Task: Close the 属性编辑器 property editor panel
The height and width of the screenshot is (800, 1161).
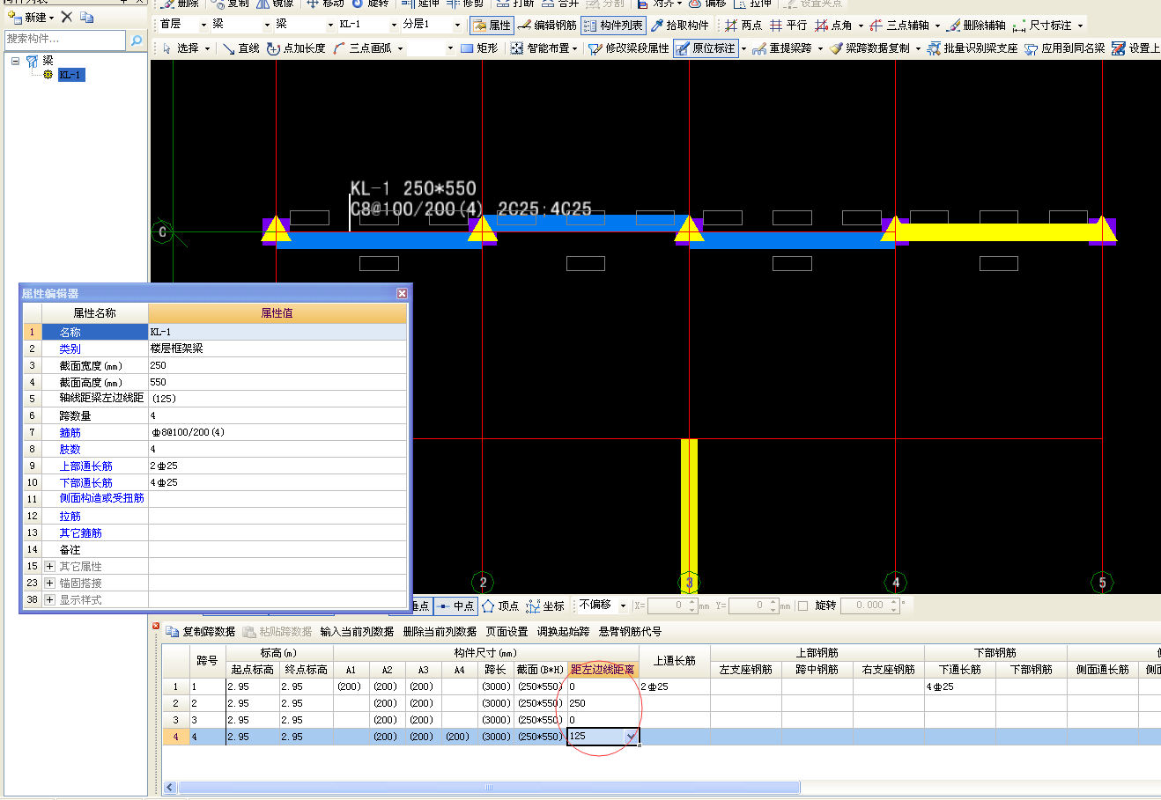Action: 402,293
